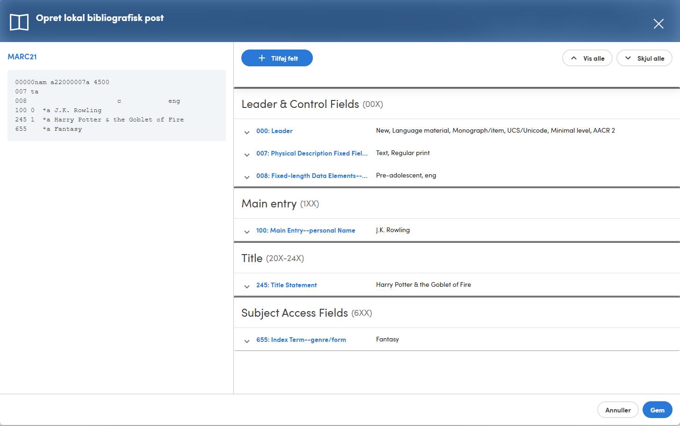The height and width of the screenshot is (426, 680).
Task: Click the Title (20X-24X) section heading
Action: (273, 258)
